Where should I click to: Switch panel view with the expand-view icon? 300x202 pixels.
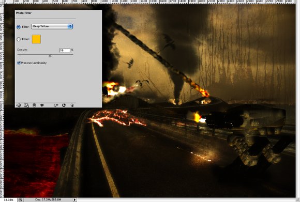(26, 105)
